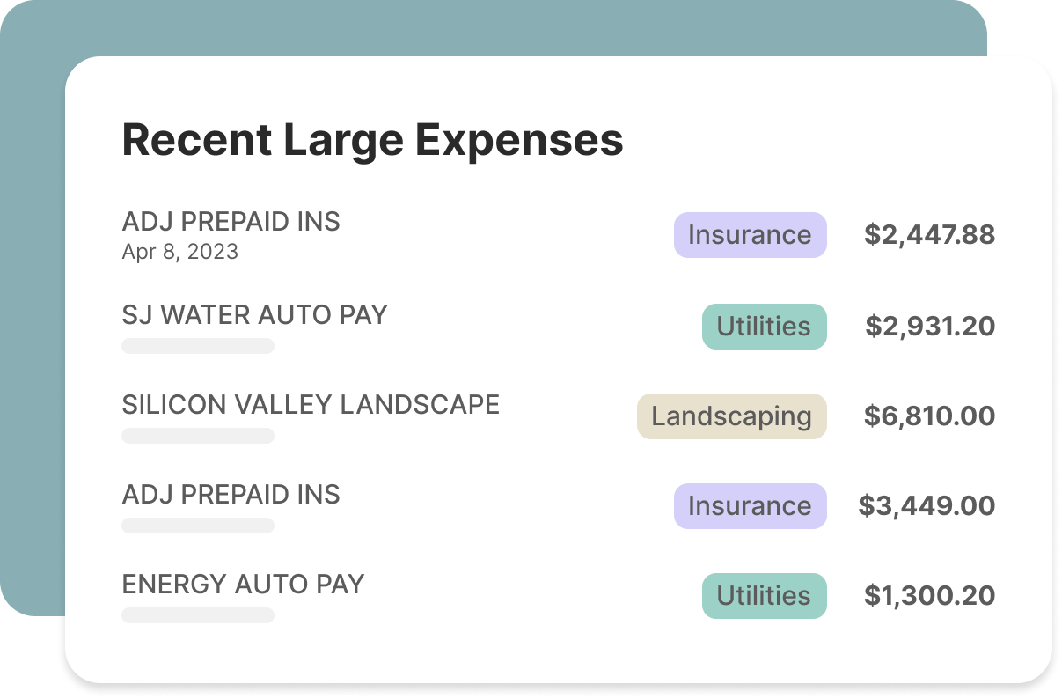Click the Recent Large Expenses heading
Screen dimensions: 1062x699
tap(372, 141)
